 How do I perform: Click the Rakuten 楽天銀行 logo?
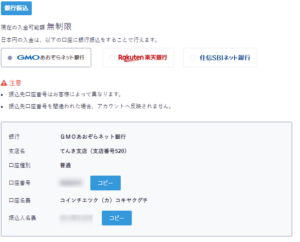(142, 58)
